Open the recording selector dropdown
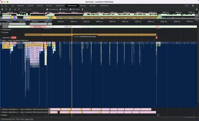 (33, 9)
